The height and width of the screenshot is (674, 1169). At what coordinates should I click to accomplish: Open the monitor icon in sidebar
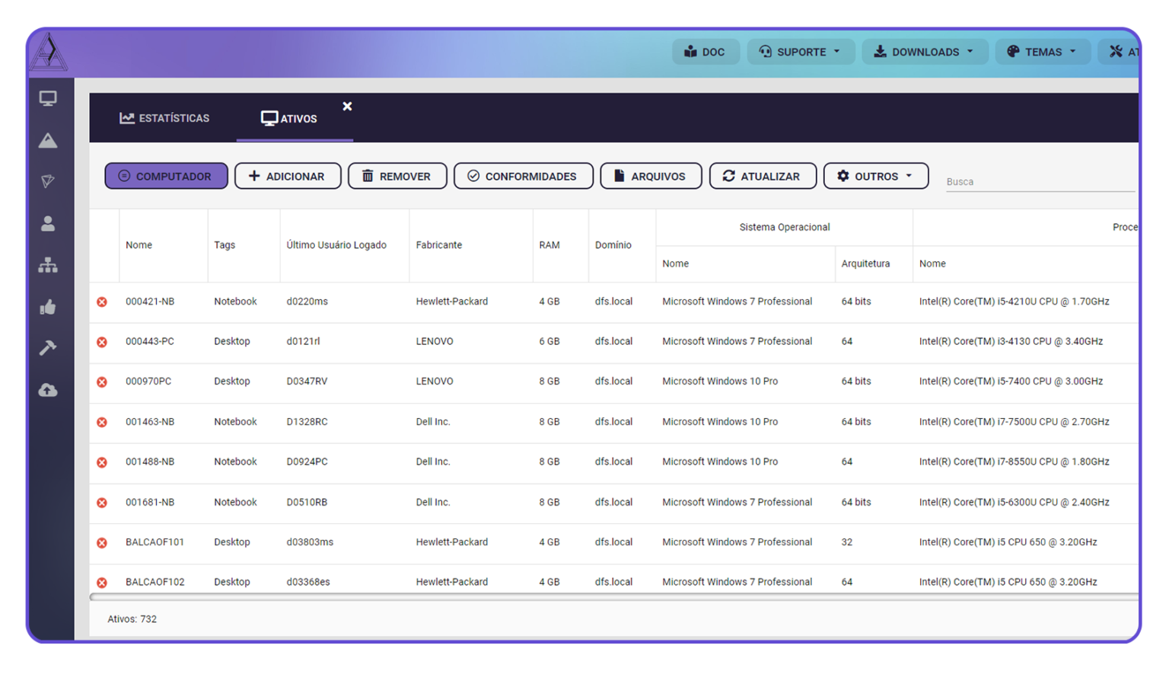[48, 99]
